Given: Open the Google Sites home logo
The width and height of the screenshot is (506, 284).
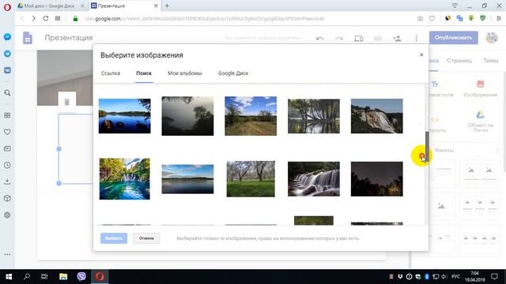Looking at the screenshot, I should 28,38.
